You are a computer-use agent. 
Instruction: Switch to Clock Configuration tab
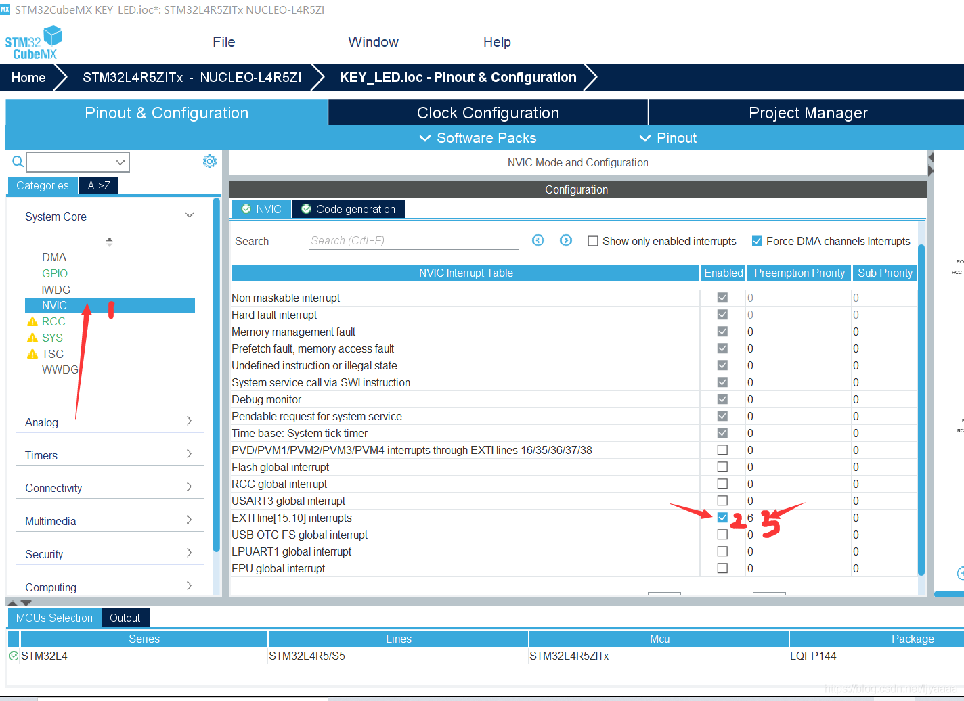click(x=488, y=113)
